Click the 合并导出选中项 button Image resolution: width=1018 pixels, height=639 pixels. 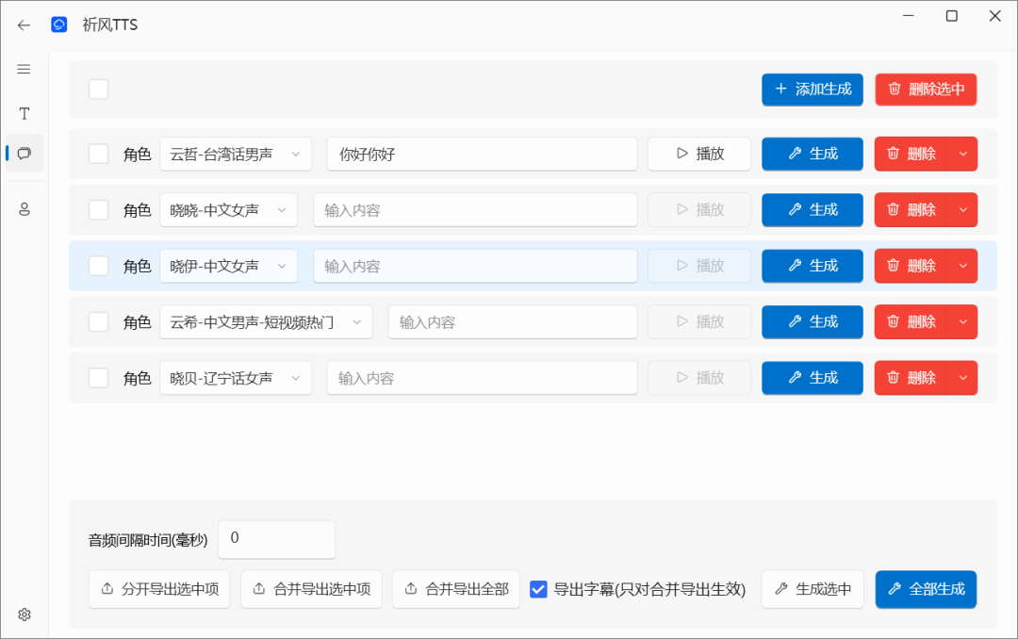[x=311, y=589]
